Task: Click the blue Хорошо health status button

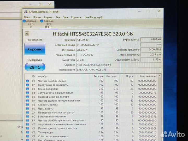Action: click(x=34, y=49)
